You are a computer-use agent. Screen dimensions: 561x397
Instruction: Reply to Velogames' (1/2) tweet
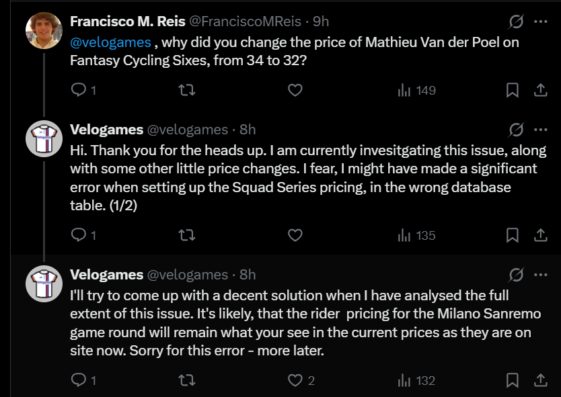coord(79,235)
